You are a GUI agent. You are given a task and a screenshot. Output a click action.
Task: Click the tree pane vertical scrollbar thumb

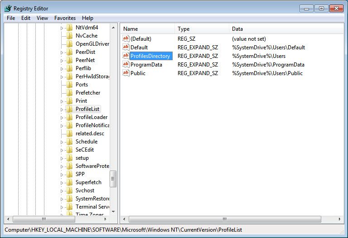113,179
